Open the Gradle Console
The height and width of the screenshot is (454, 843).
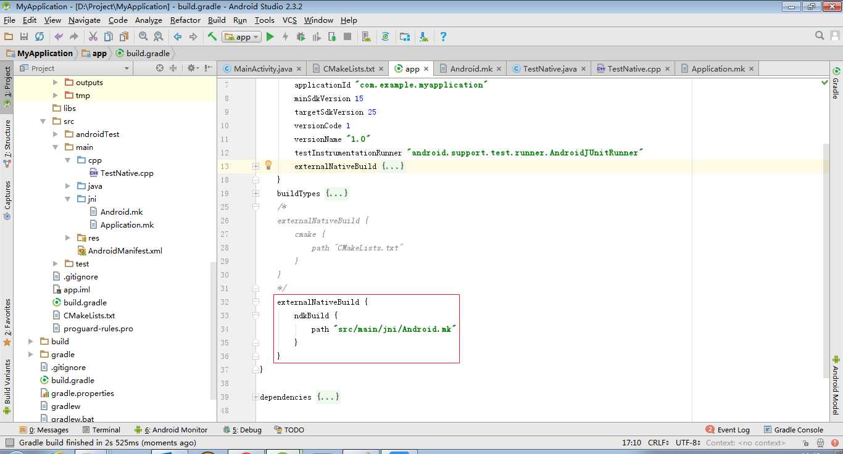click(x=794, y=430)
